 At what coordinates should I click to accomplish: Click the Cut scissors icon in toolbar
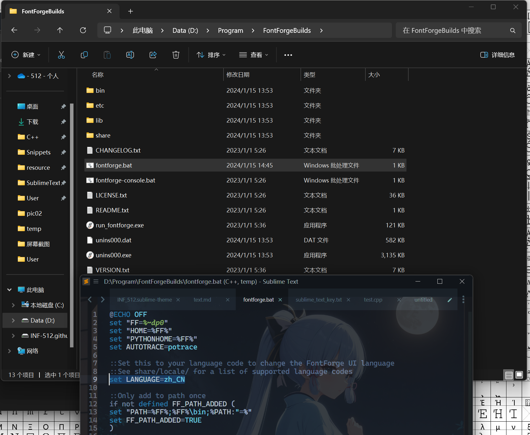61,55
